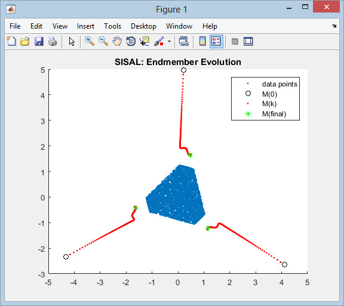
Task: Click the Link Plot icon
Action: tap(184, 41)
